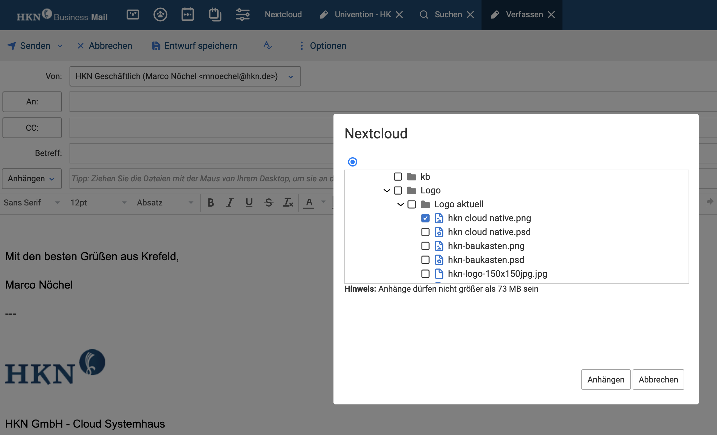This screenshot has width=717, height=435.
Task: Switch to the Nextcloud tab
Action: [283, 15]
